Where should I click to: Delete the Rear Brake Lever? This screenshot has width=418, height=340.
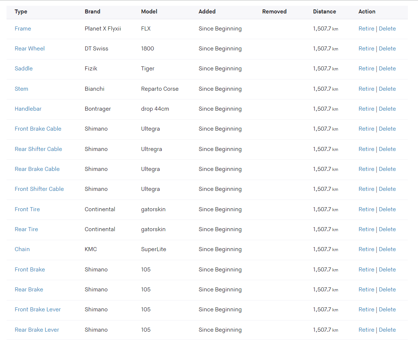tap(387, 330)
